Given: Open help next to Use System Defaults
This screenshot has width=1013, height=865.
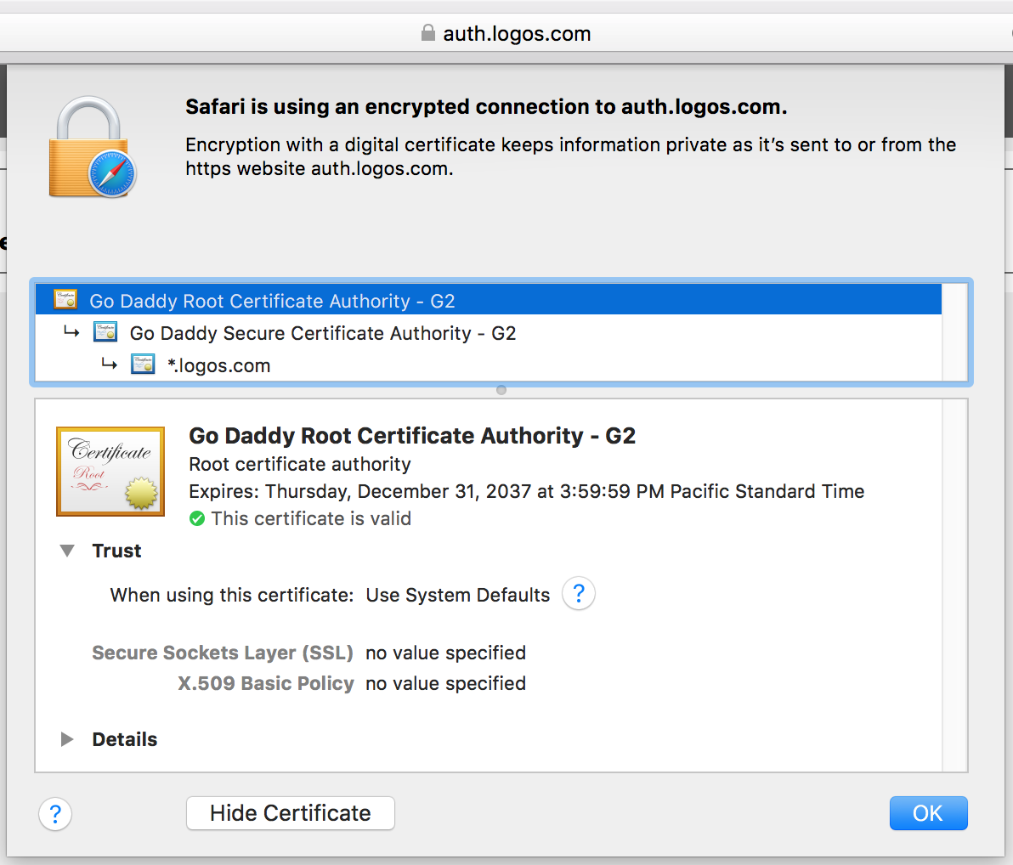Looking at the screenshot, I should pyautogui.click(x=578, y=593).
